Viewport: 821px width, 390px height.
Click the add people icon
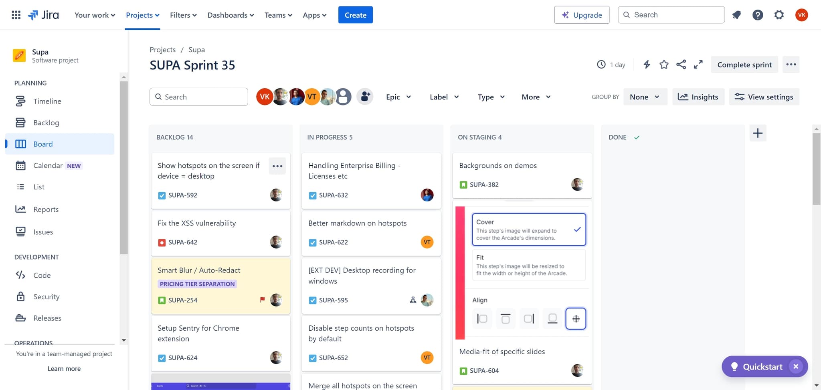click(x=365, y=97)
